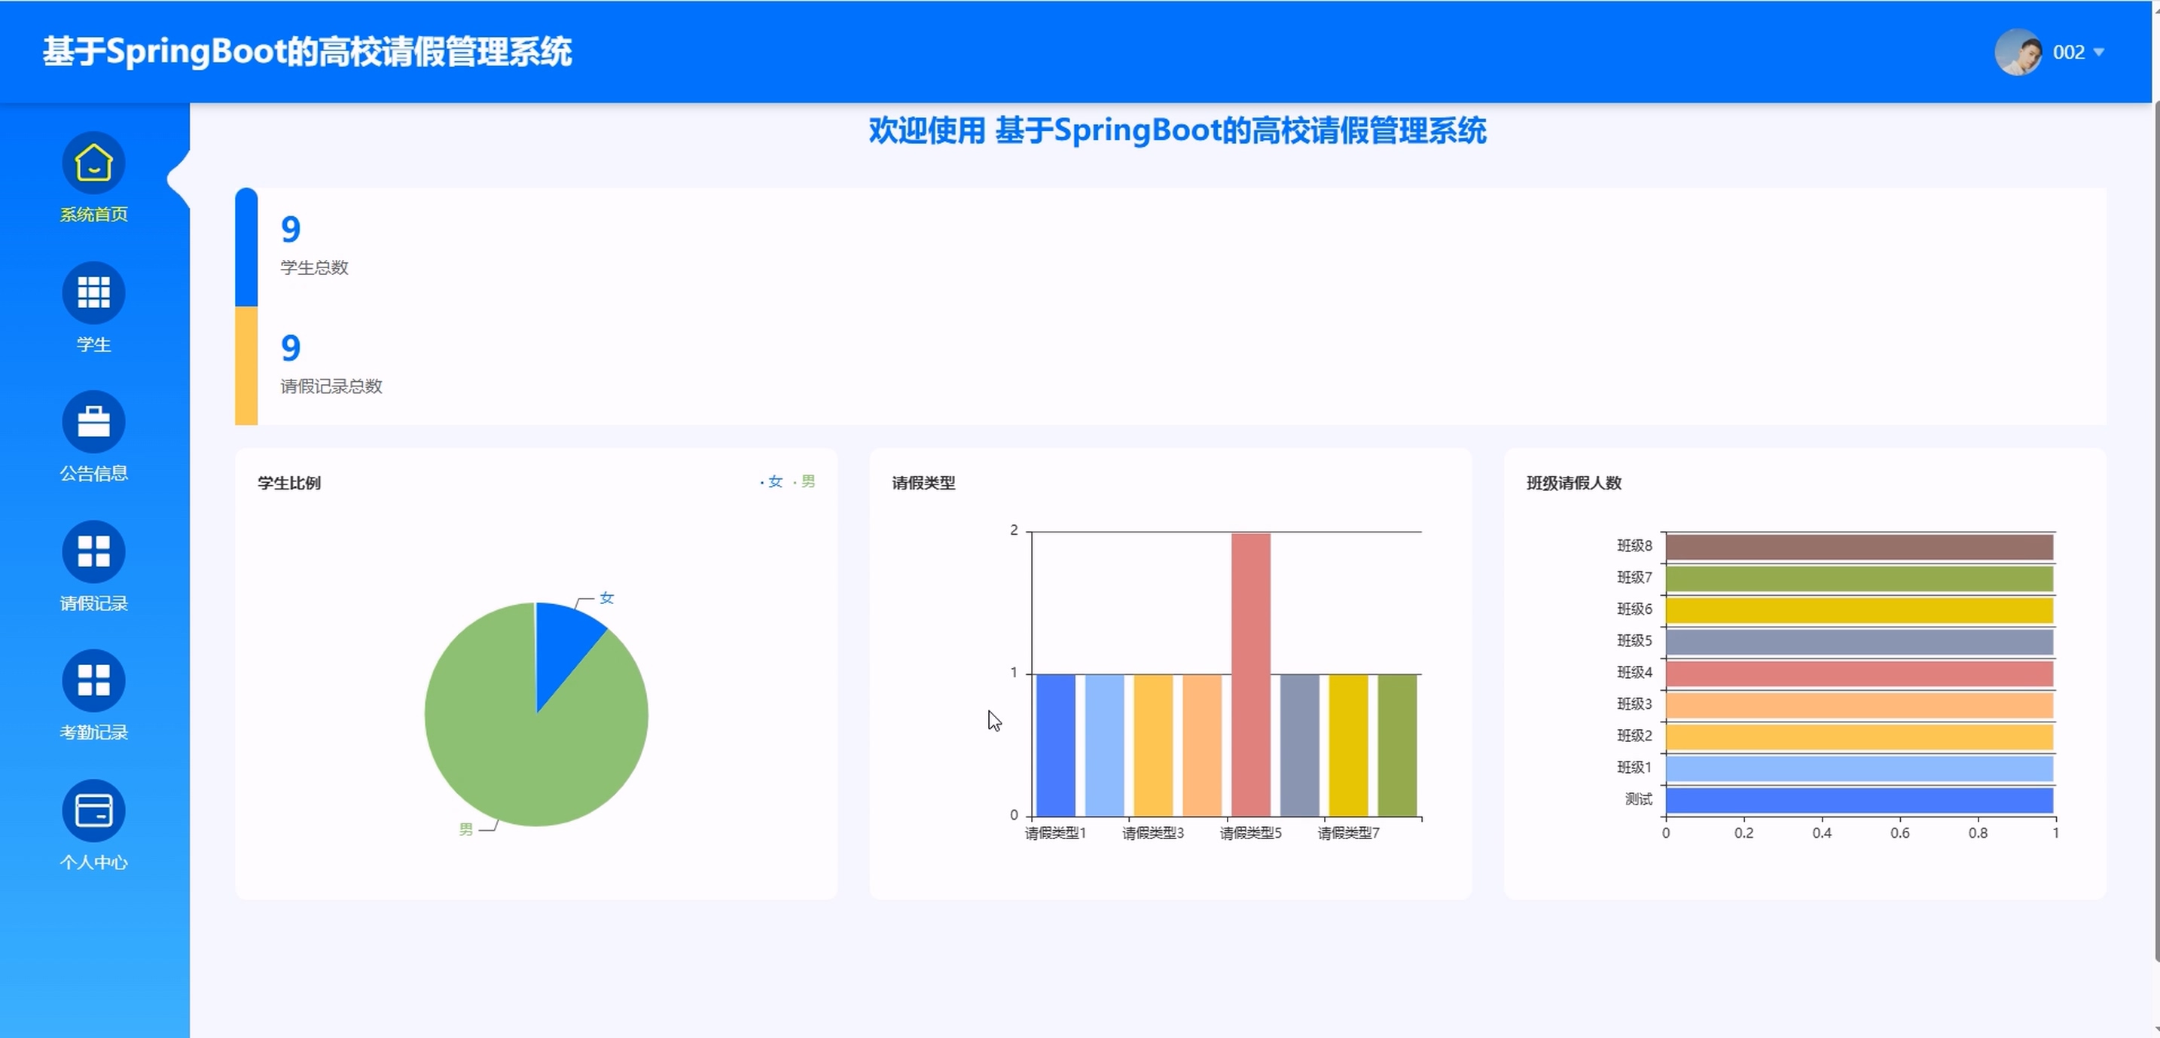Open the 学生 grid icon in sidebar

click(93, 292)
